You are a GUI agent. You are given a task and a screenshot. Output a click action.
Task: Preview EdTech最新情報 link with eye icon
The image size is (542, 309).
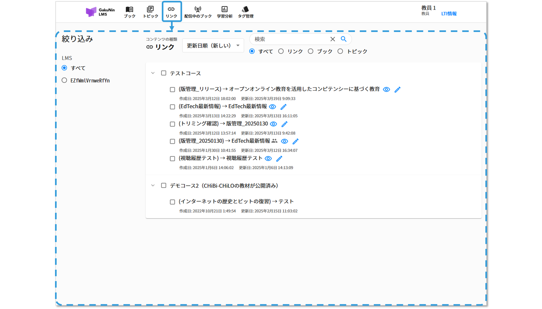click(272, 107)
